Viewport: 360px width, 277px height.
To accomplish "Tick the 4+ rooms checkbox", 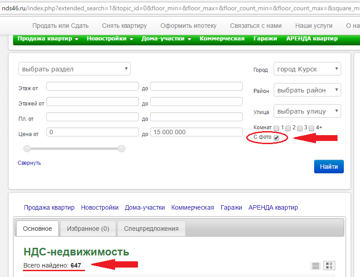I will (311, 128).
